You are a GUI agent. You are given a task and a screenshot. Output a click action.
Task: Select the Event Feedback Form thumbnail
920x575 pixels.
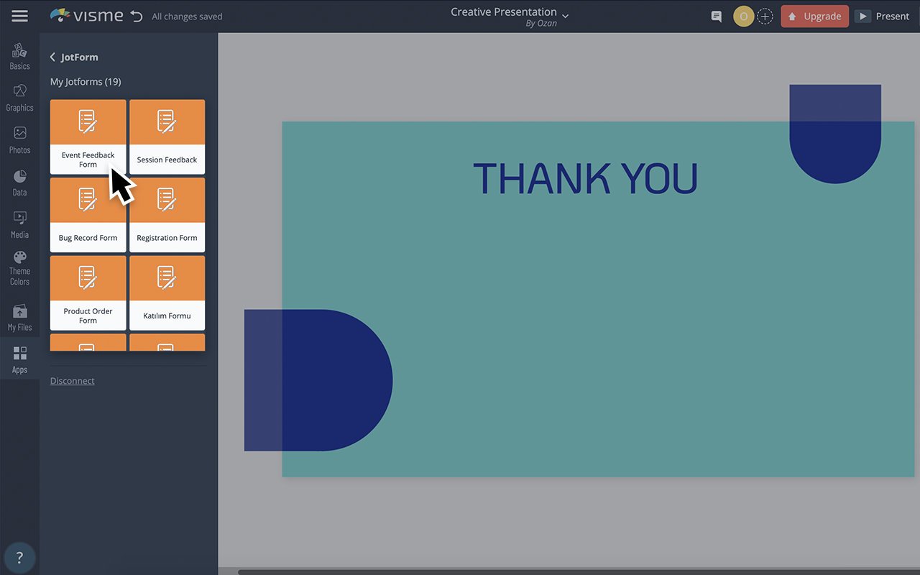[88, 137]
